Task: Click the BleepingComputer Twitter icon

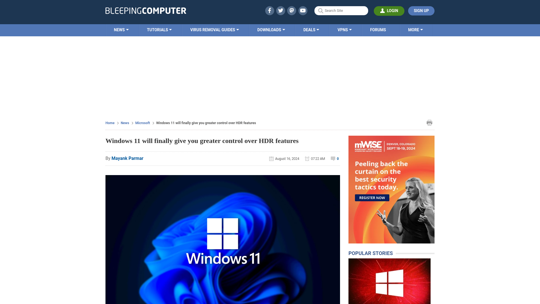Action: click(x=280, y=10)
